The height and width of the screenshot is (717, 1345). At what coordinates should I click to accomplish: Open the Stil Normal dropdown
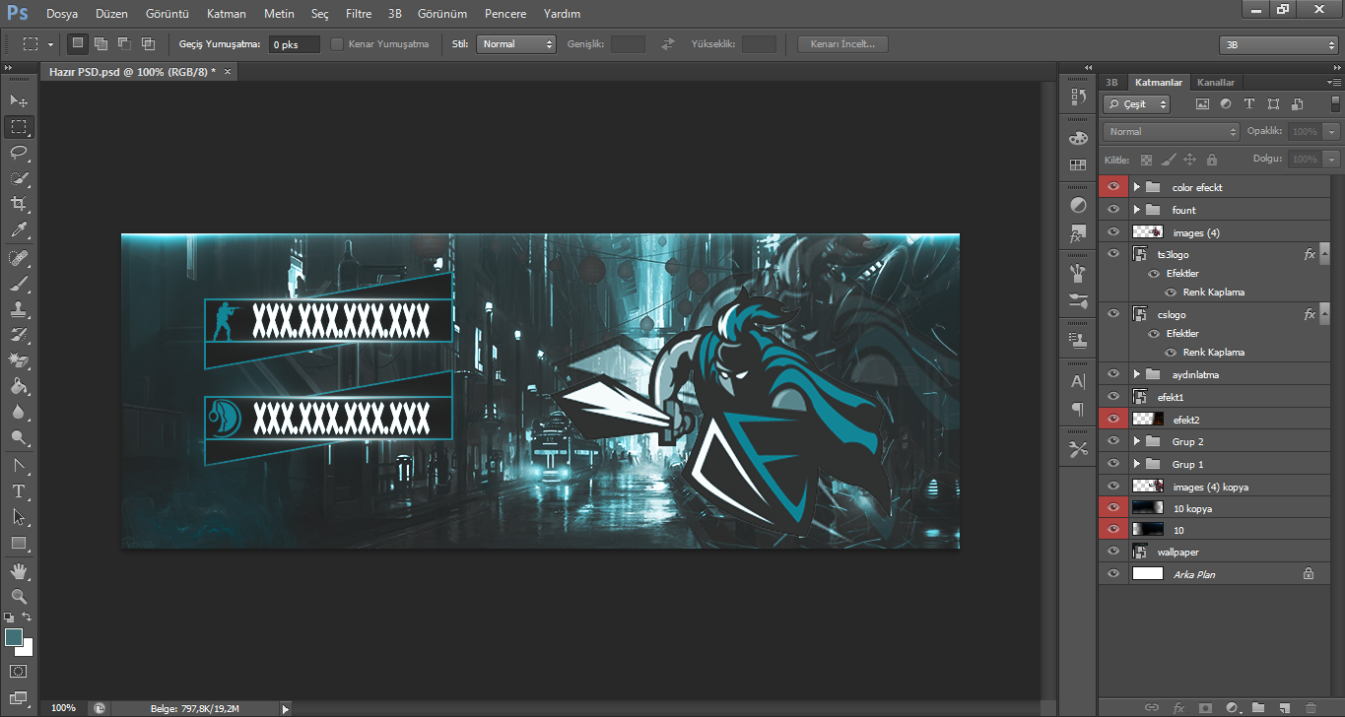click(516, 44)
